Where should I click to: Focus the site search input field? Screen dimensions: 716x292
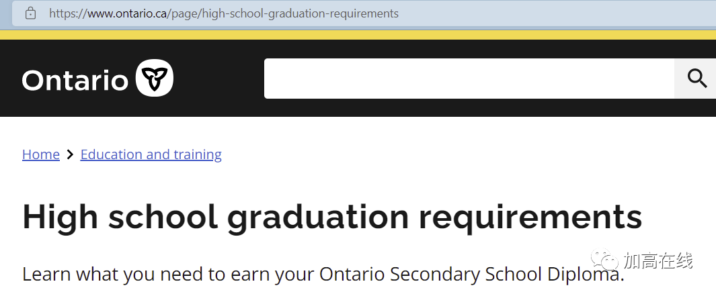point(469,79)
